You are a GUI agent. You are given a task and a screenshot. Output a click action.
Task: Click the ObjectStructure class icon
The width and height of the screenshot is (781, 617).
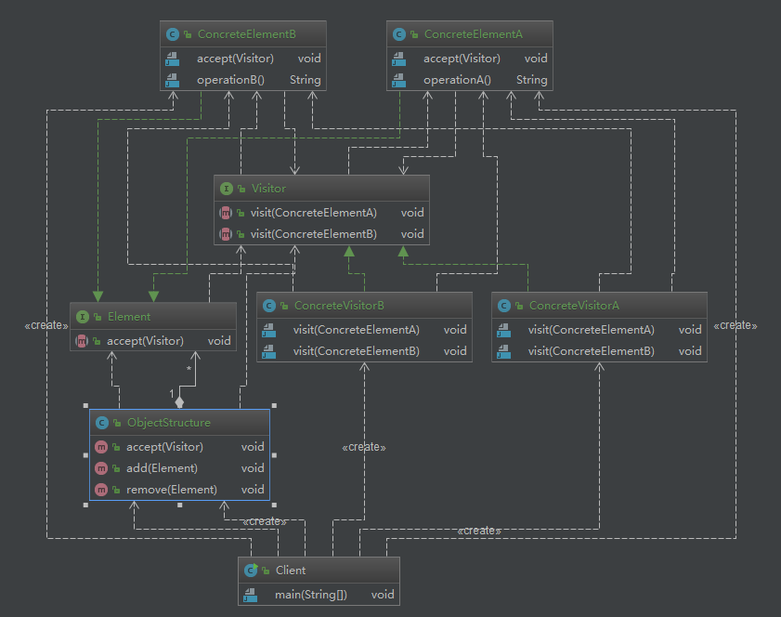102,423
